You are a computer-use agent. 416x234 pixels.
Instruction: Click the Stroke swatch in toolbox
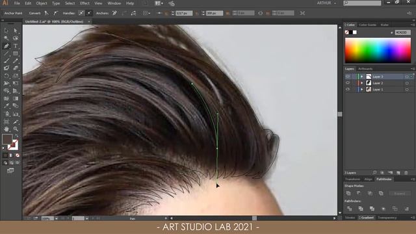pyautogui.click(x=13, y=146)
